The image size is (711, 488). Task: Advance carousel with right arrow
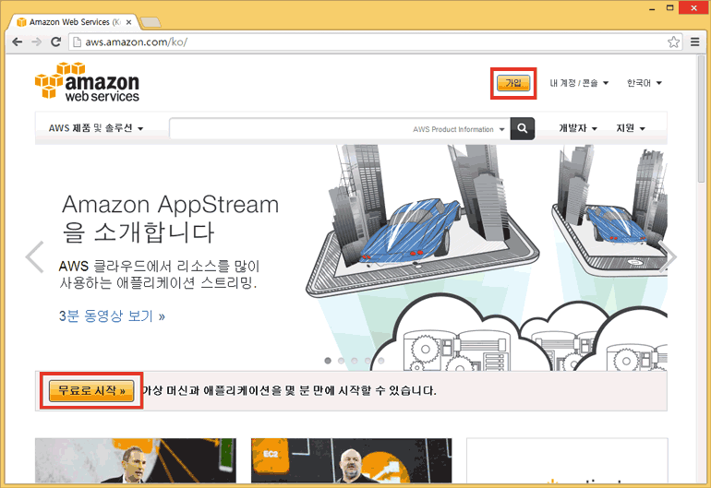(x=670, y=256)
